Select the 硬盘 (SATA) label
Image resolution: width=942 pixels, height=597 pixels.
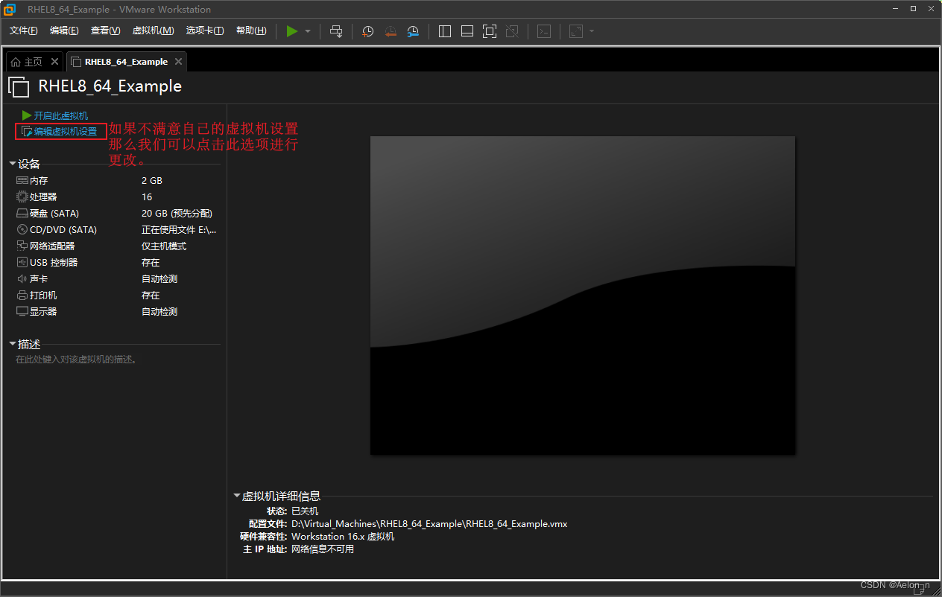(54, 213)
